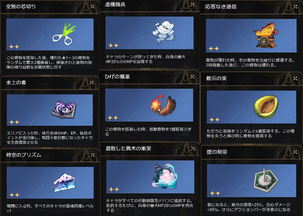
Task: Click the green hexagonal sundial icon
Action: 266,179
